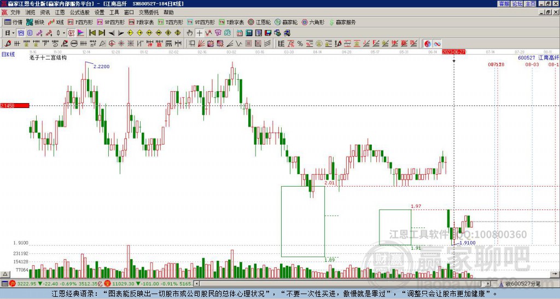Select the zigzag wave line icon
560x299 pixels.
click(238, 44)
